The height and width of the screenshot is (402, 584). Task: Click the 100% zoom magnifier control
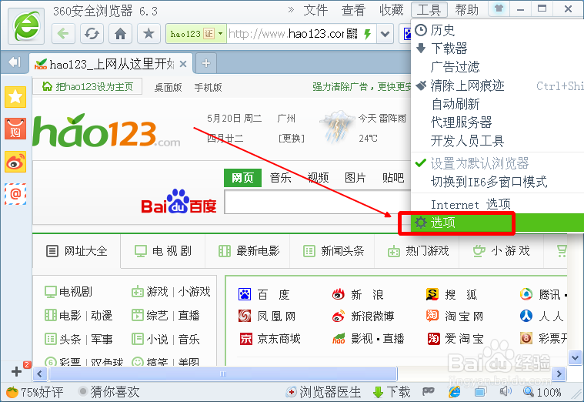[542, 392]
